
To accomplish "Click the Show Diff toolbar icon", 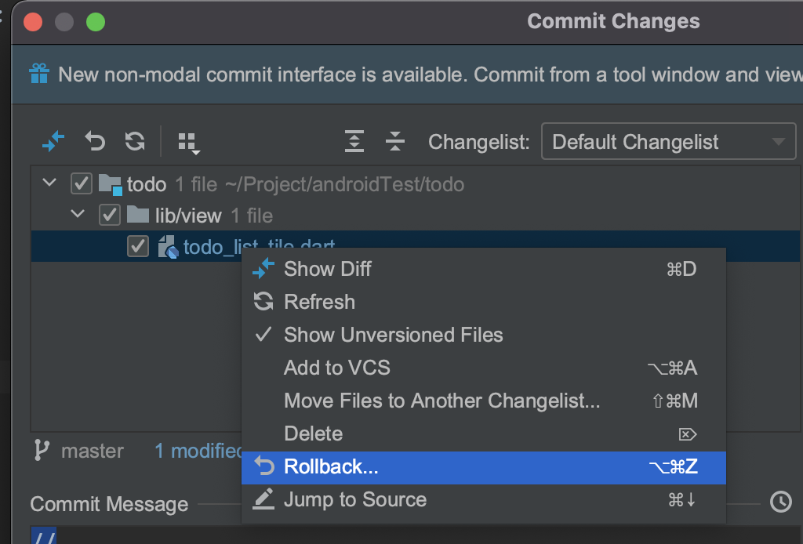I will (x=53, y=142).
